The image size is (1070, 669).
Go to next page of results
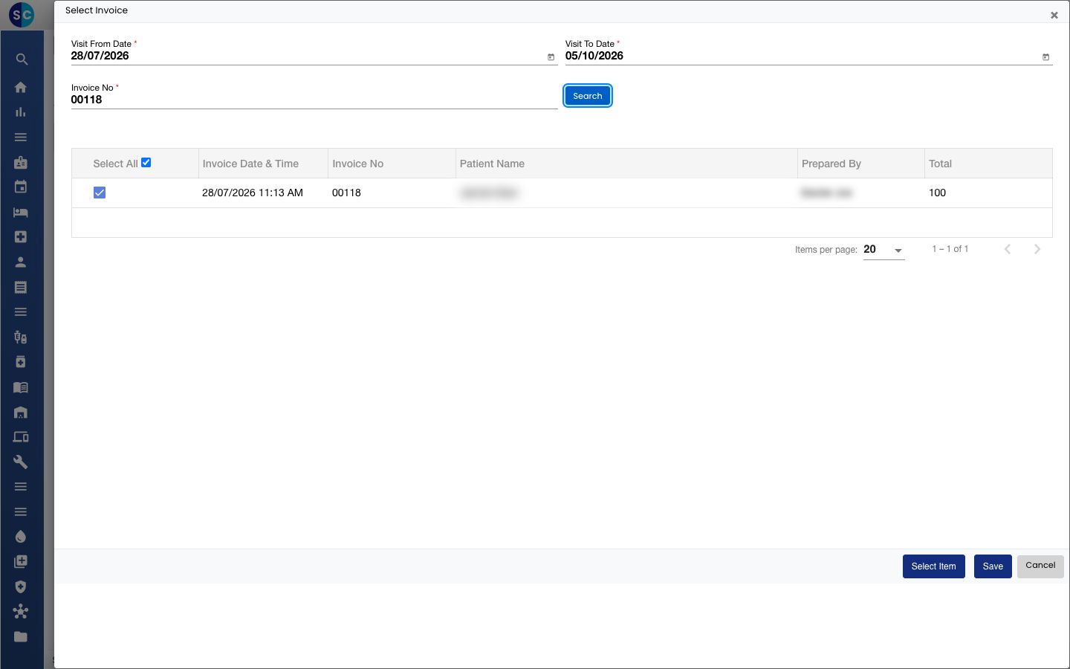(1037, 249)
